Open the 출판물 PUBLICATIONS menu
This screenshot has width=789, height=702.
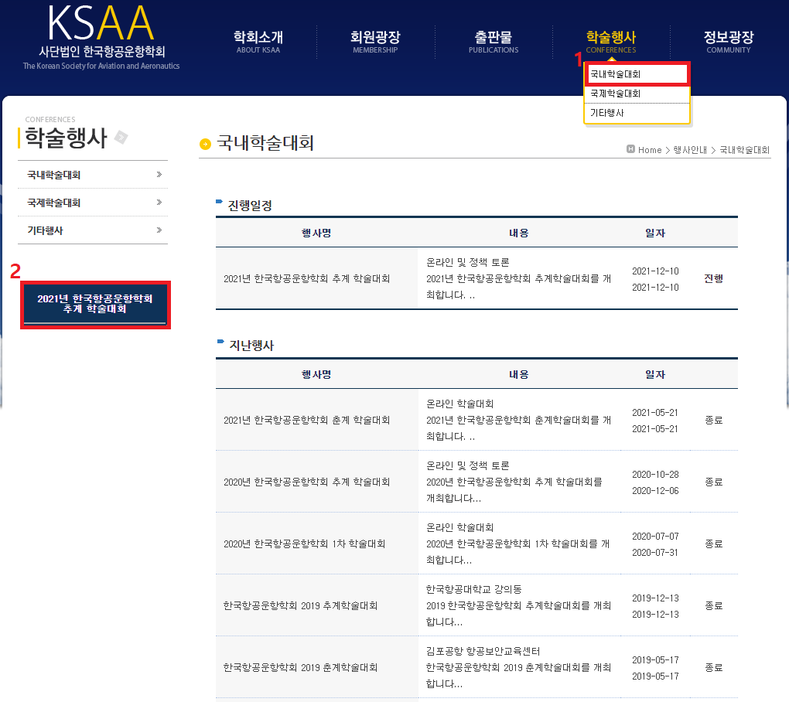pos(494,42)
